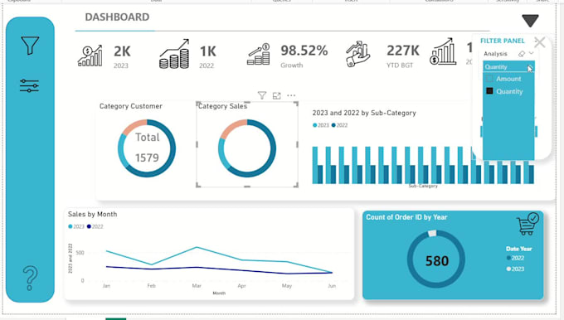Click the black down-triangle icon top right

click(x=530, y=21)
